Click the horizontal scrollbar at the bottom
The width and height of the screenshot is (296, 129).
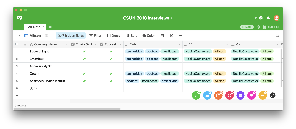[67, 109]
